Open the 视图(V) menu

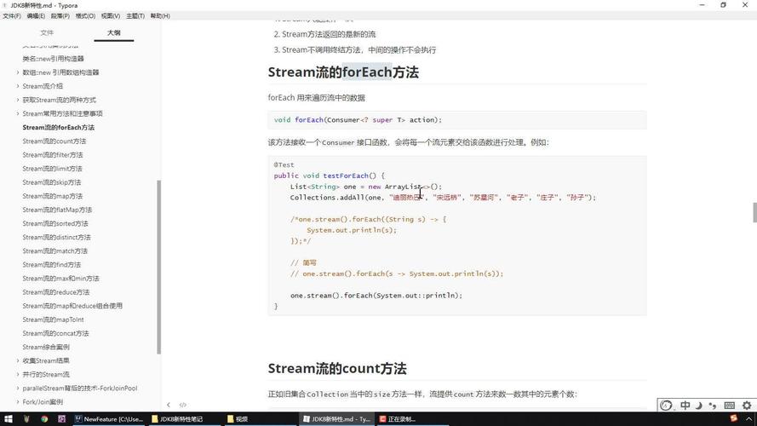click(111, 16)
